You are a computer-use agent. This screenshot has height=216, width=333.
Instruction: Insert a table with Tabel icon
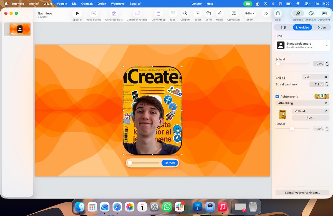click(173, 13)
